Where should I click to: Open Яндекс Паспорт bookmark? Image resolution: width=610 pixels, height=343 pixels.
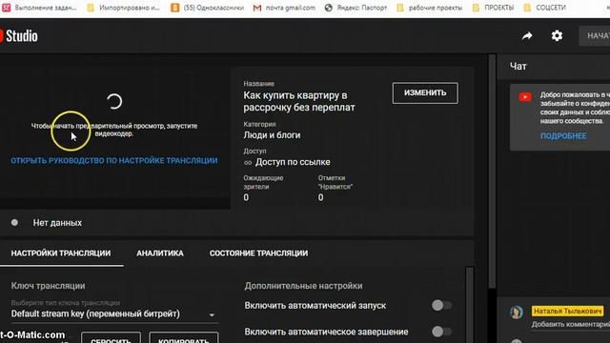[x=356, y=8]
